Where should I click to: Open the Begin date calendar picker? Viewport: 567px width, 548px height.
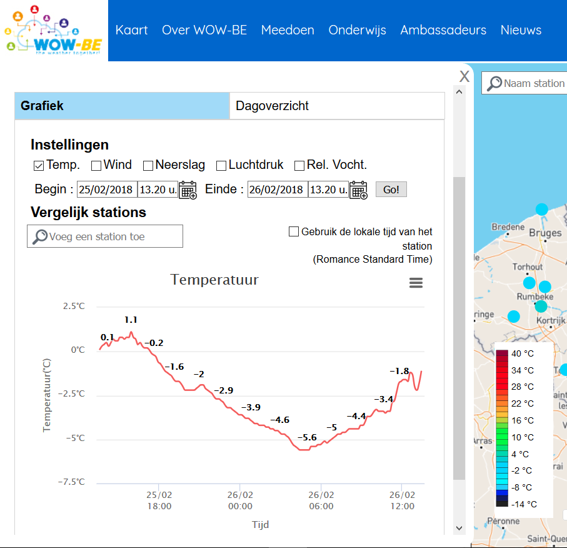pos(188,190)
